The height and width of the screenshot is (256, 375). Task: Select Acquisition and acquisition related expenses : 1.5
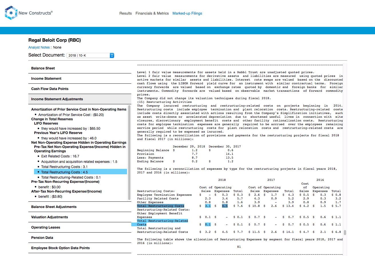coord(79,162)
